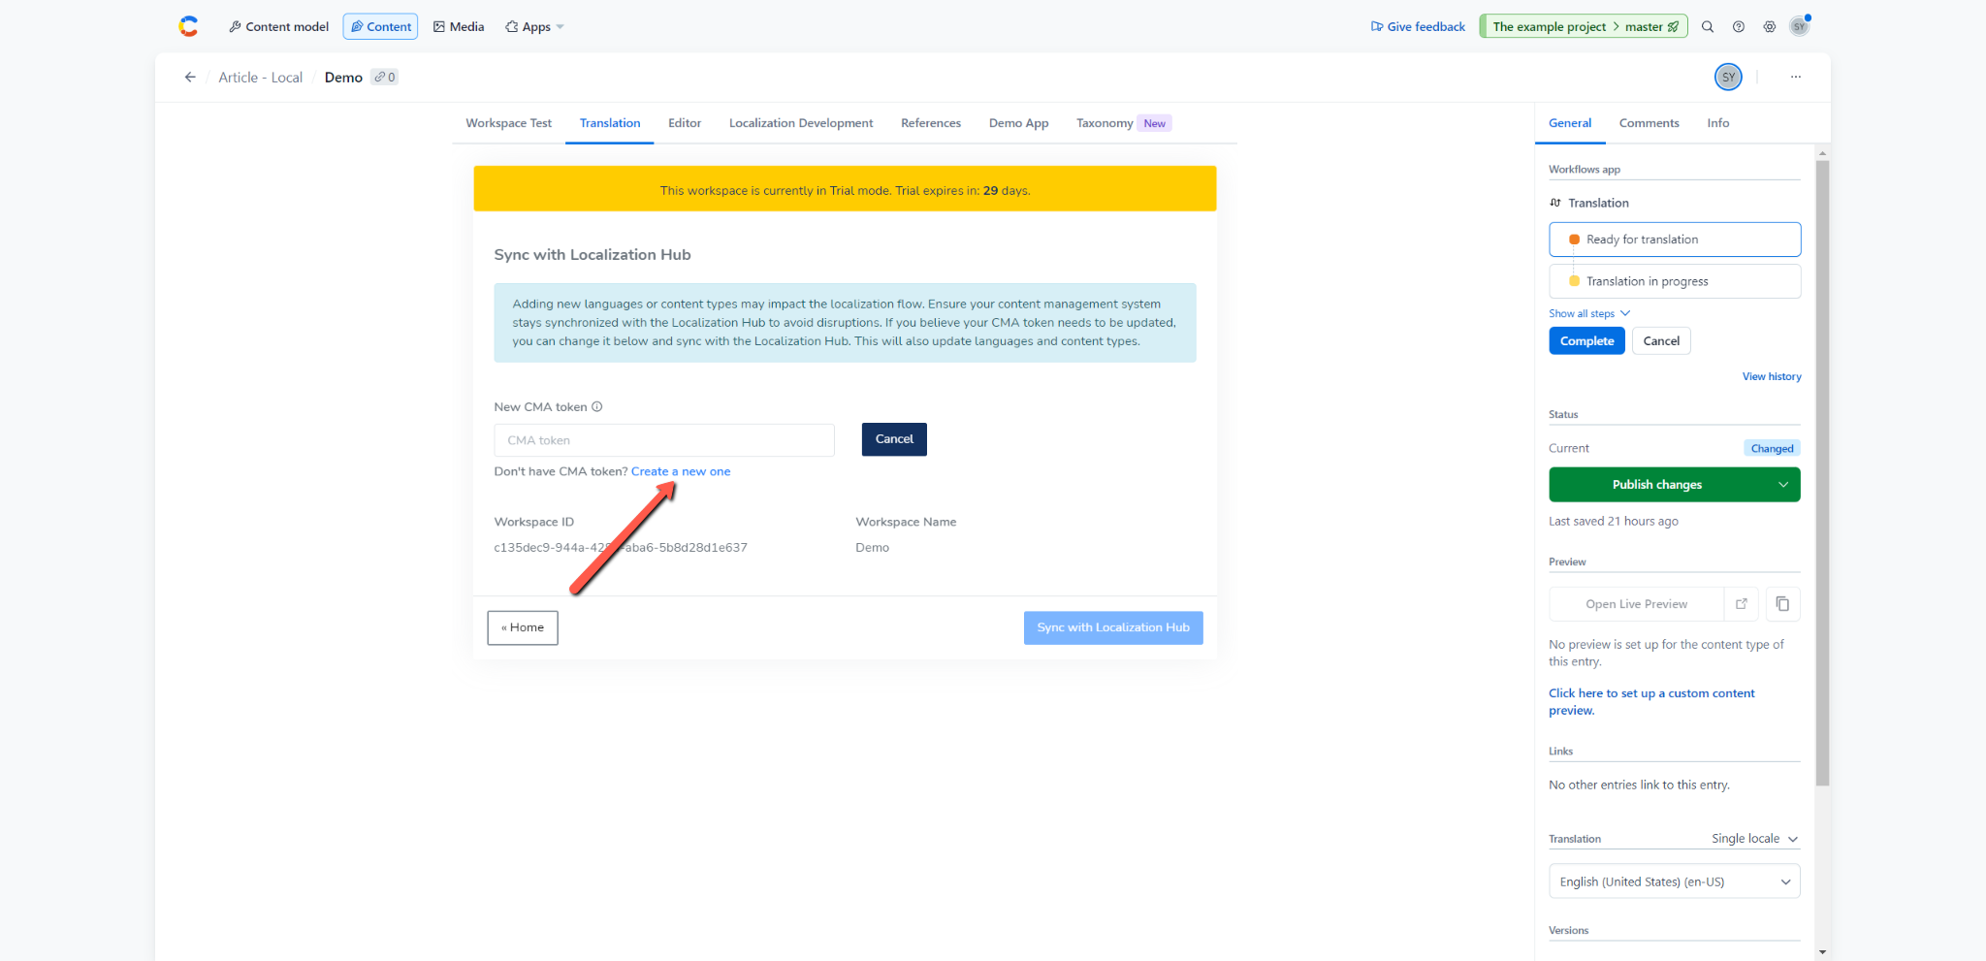The width and height of the screenshot is (1986, 961).
Task: Select the Translation tab
Action: pyautogui.click(x=610, y=123)
